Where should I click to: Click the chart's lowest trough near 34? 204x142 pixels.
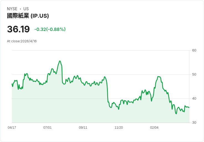(176, 114)
